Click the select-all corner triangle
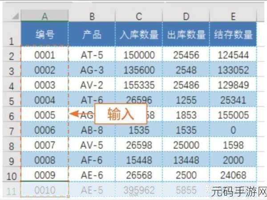Screen dimensions: 267x200 [x=15, y=16]
